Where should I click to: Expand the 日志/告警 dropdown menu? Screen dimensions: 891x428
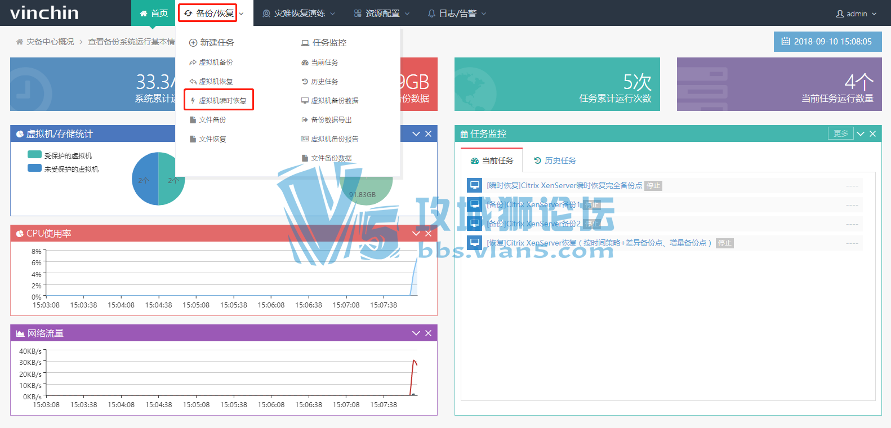pos(457,13)
